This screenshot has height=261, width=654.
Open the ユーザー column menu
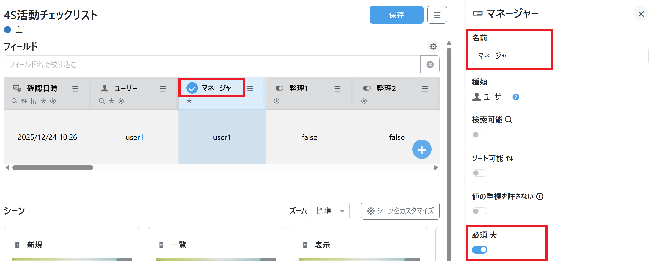pos(163,89)
